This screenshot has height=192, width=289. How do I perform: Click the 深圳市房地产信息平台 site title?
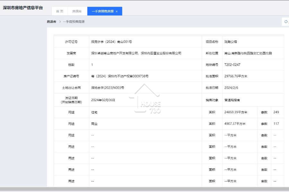tap(23, 8)
